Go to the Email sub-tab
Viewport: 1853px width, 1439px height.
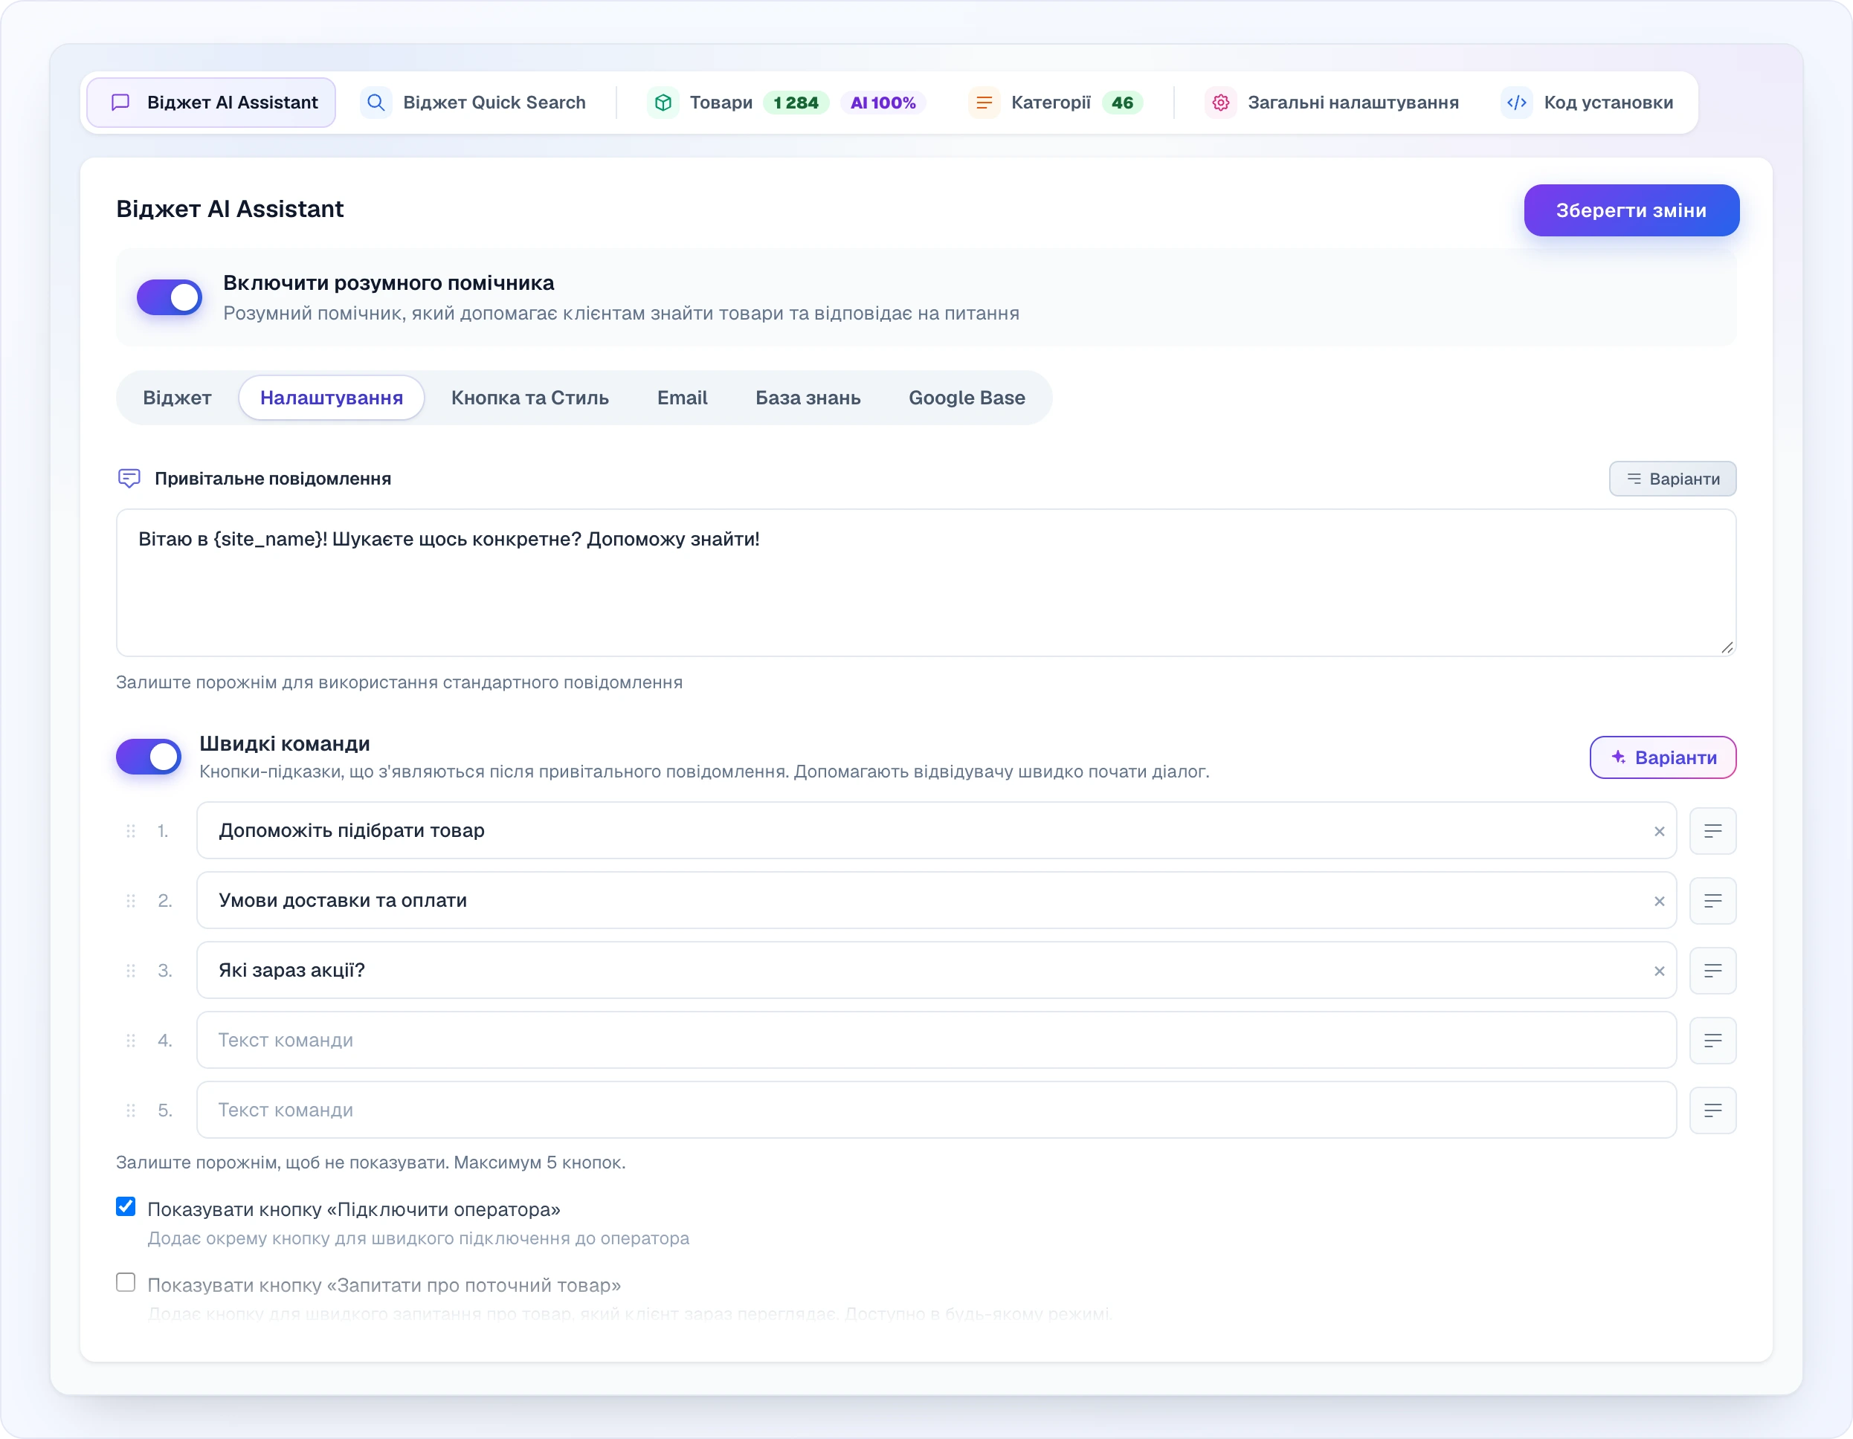tap(682, 398)
